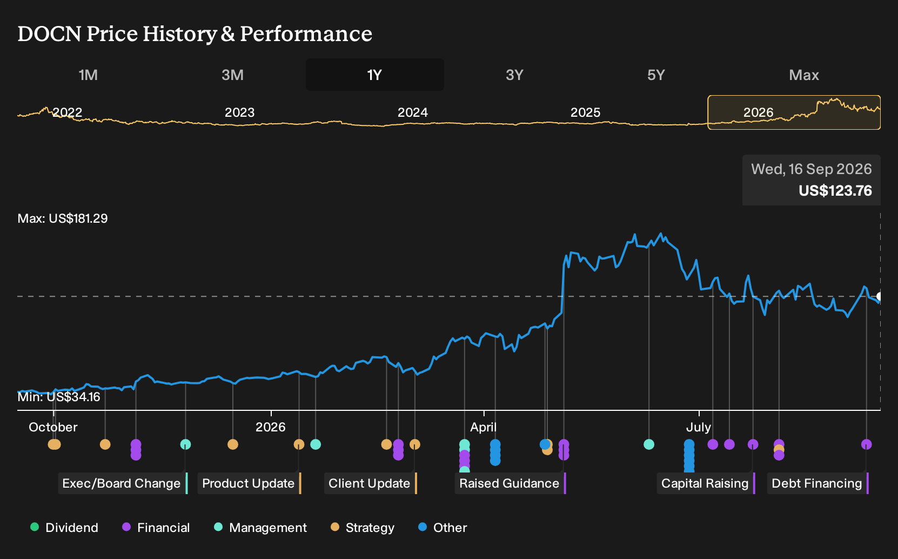
Task: Click the Wed, 16 Sep 2026 tooltip date
Action: [x=811, y=169]
